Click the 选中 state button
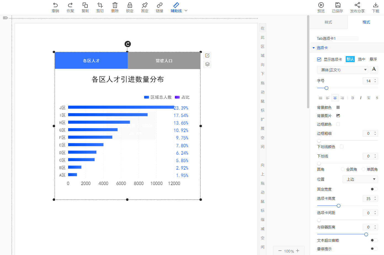The width and height of the screenshot is (384, 255). pyautogui.click(x=361, y=59)
